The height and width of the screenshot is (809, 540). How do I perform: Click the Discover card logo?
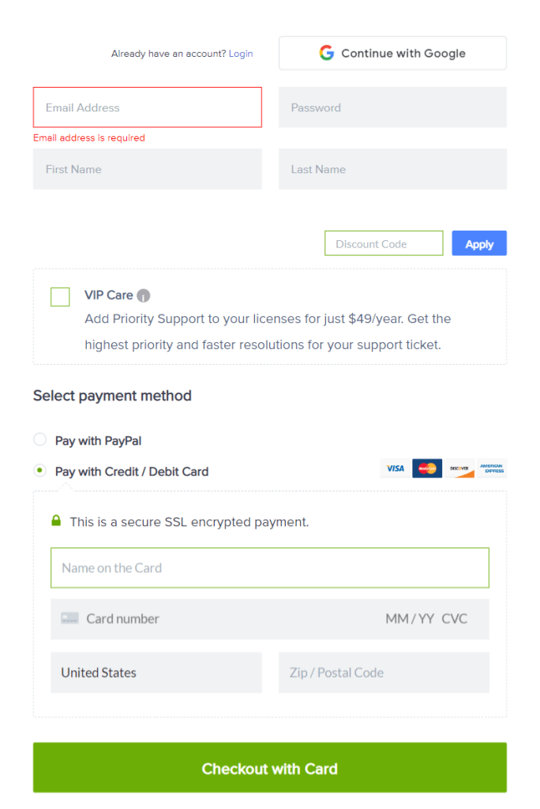coord(459,468)
